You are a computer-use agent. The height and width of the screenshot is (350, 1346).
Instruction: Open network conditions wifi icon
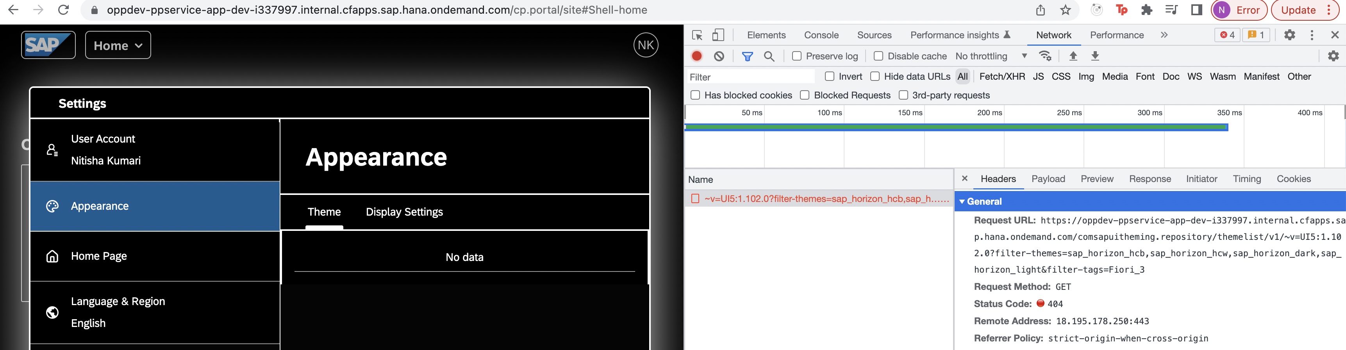pyautogui.click(x=1045, y=56)
